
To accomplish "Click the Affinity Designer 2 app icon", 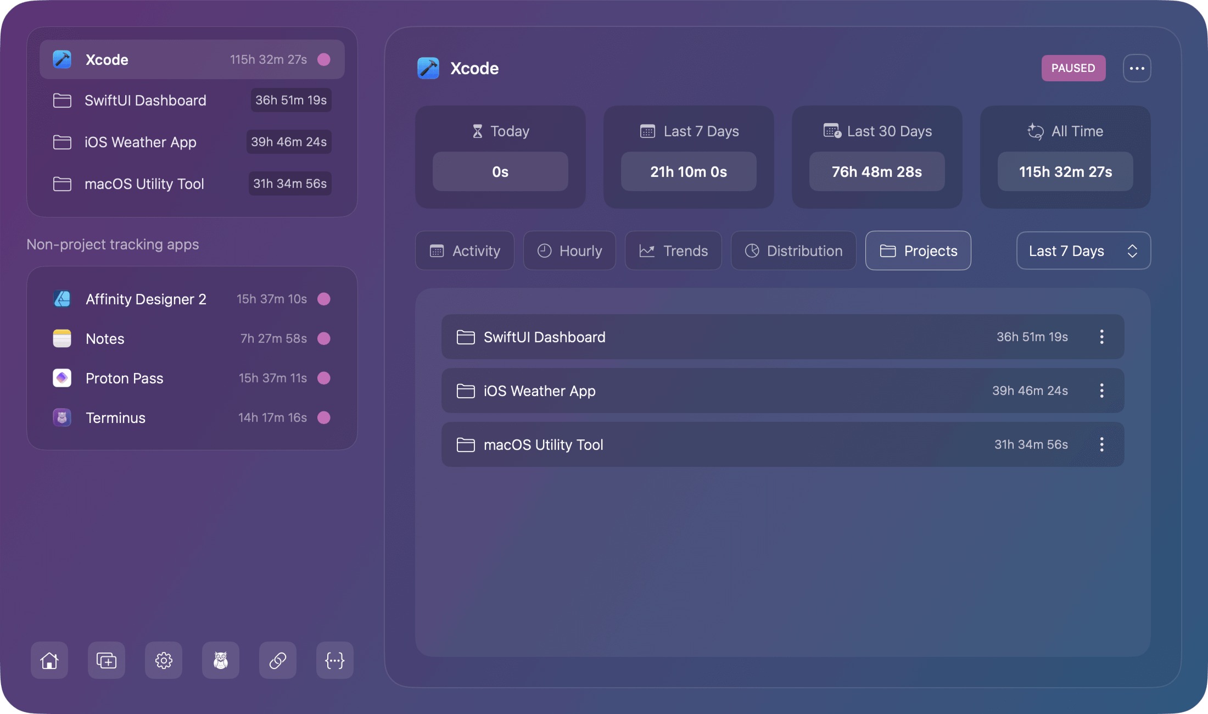I will (x=61, y=299).
